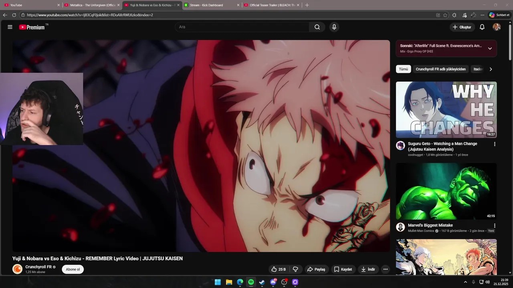Image resolution: width=513 pixels, height=288 pixels.
Task: Open Discord from the taskbar
Action: (273, 282)
